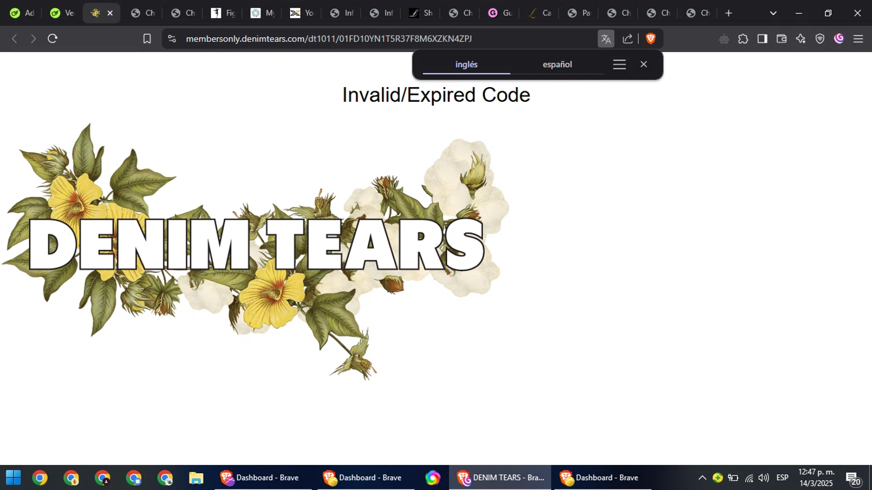Switch to the 'Gu' browser tab

tap(501, 13)
